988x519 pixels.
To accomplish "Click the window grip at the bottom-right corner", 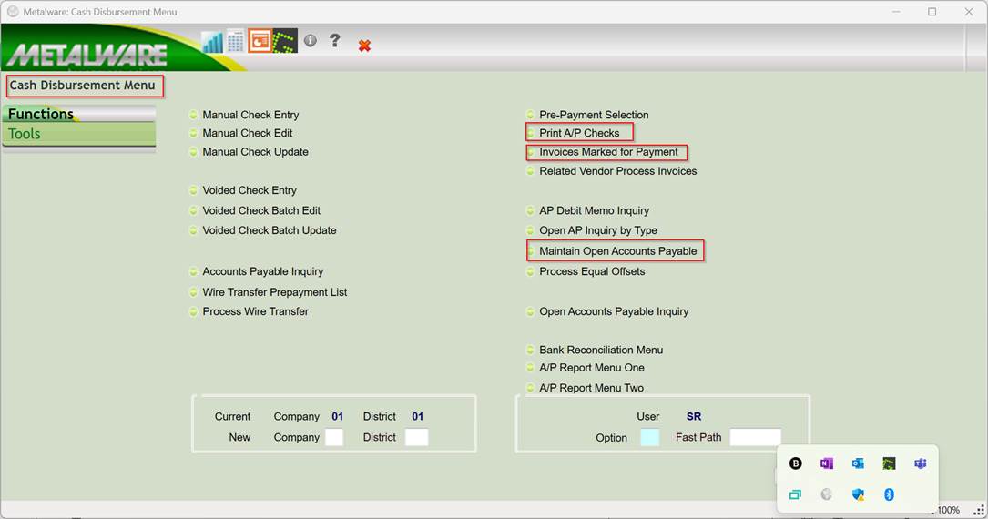I will (x=979, y=510).
